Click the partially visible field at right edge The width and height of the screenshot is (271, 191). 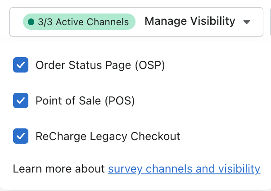coord(270,22)
